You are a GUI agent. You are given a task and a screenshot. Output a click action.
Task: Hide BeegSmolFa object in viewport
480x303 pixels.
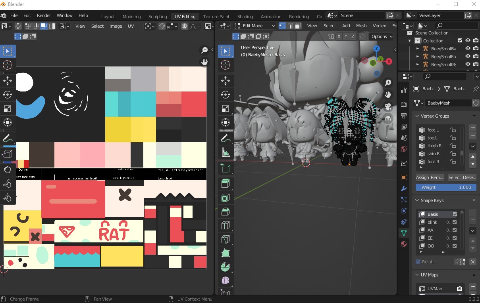pyautogui.click(x=468, y=57)
